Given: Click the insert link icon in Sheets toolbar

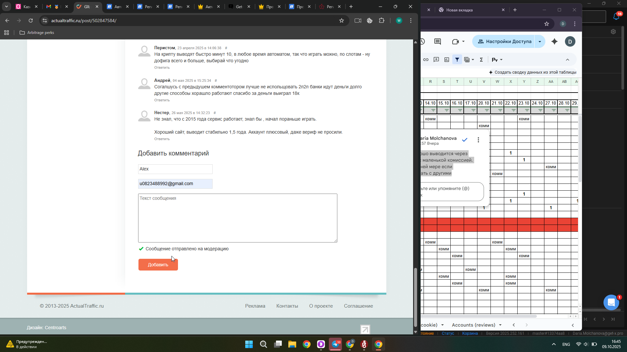Looking at the screenshot, I should tap(426, 60).
